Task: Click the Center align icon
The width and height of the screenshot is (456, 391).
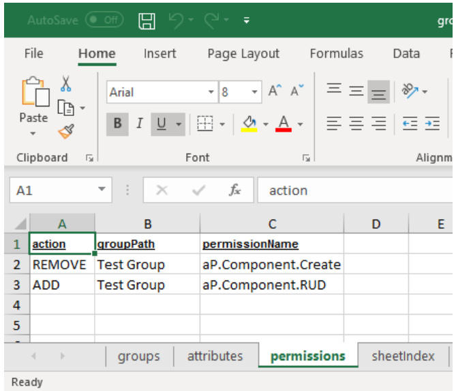Action: (356, 124)
